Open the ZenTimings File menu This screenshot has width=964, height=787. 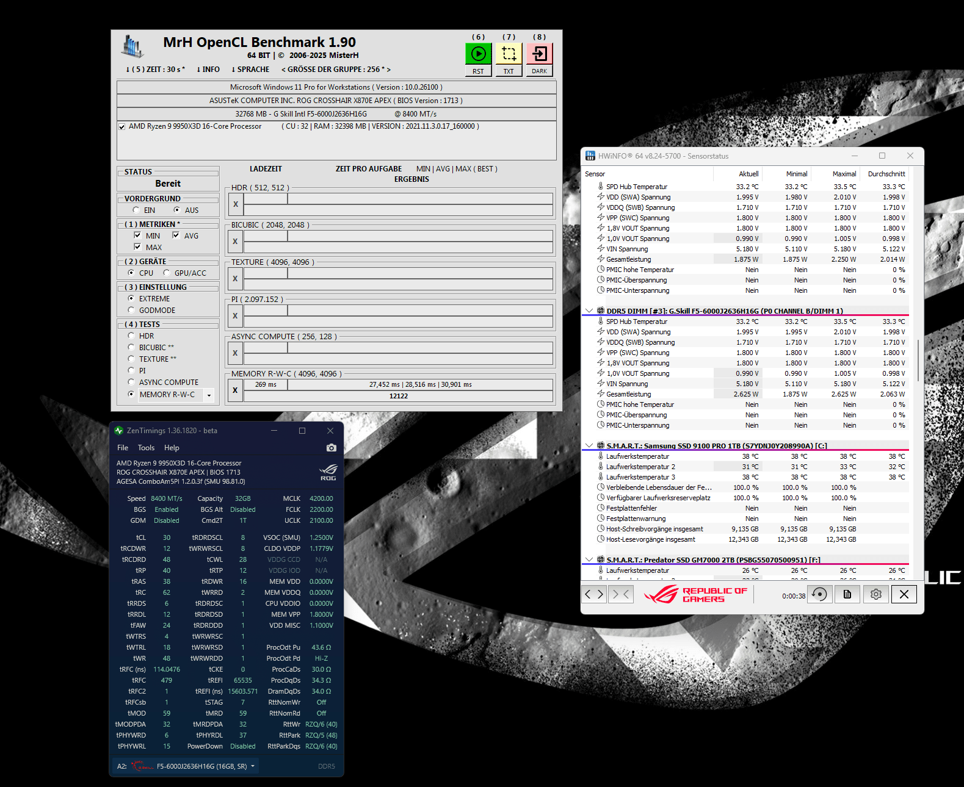click(x=123, y=448)
